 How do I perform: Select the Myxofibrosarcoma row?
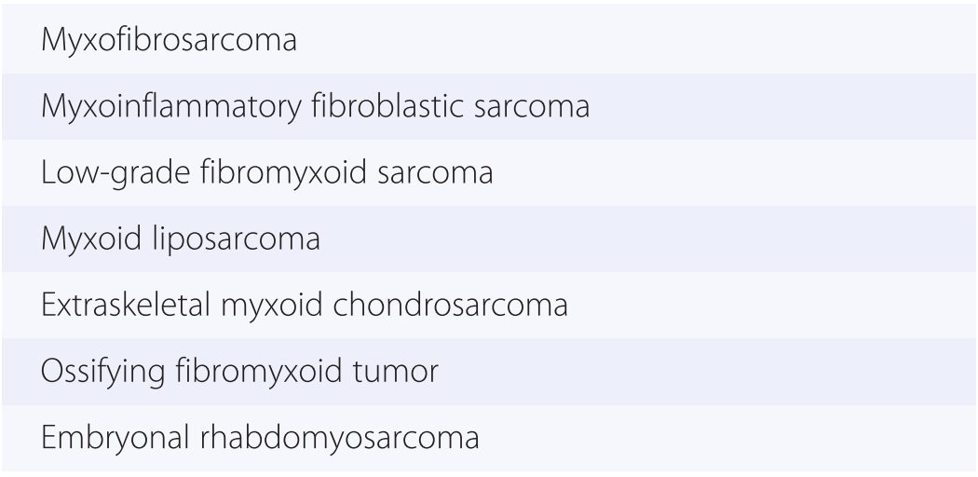point(169,43)
